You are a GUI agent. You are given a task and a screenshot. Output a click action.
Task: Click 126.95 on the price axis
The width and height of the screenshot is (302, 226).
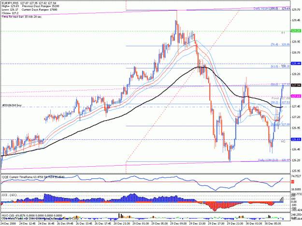[296, 128]
